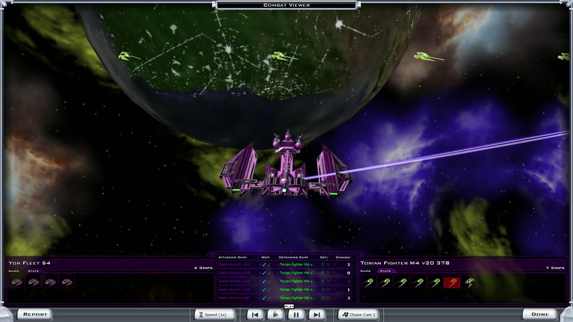Viewport: 573px width, 322px height.
Task: Select second ship icon in Yor Fleet 54
Action: click(x=33, y=282)
